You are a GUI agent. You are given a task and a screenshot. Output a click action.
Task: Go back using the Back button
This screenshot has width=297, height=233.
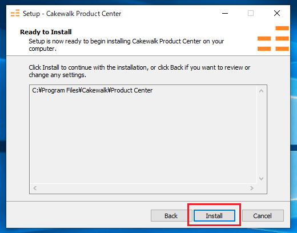click(171, 216)
